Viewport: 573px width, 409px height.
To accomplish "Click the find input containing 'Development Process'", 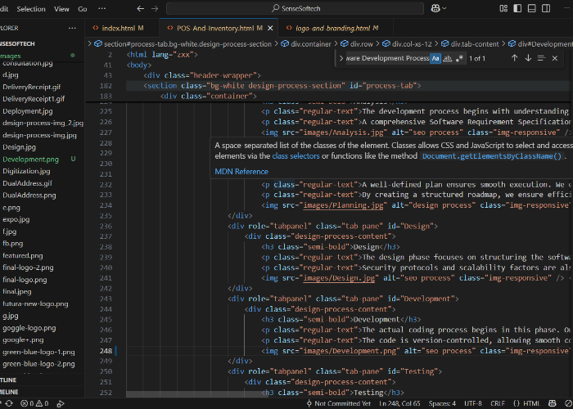I will point(388,58).
